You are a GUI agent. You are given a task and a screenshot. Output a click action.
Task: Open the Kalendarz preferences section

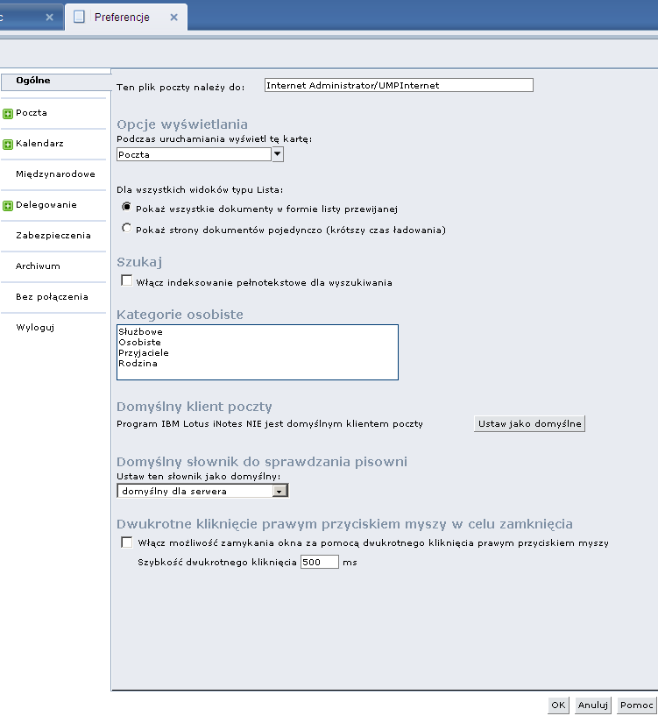pyautogui.click(x=39, y=144)
